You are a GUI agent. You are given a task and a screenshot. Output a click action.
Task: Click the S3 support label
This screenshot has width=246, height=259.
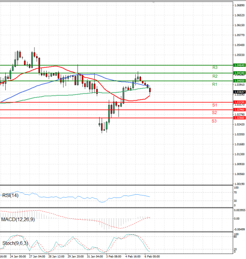(214, 121)
